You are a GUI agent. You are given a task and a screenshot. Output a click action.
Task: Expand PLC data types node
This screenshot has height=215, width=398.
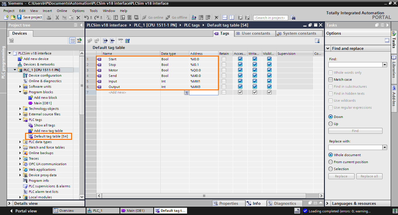(20, 142)
